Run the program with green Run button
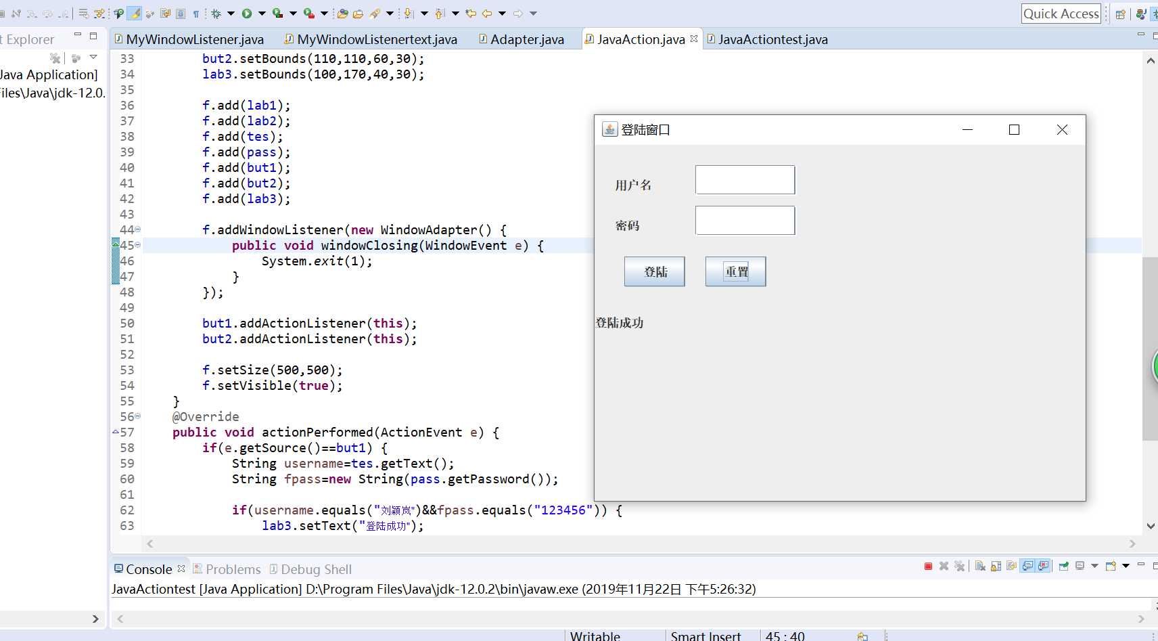 click(247, 14)
